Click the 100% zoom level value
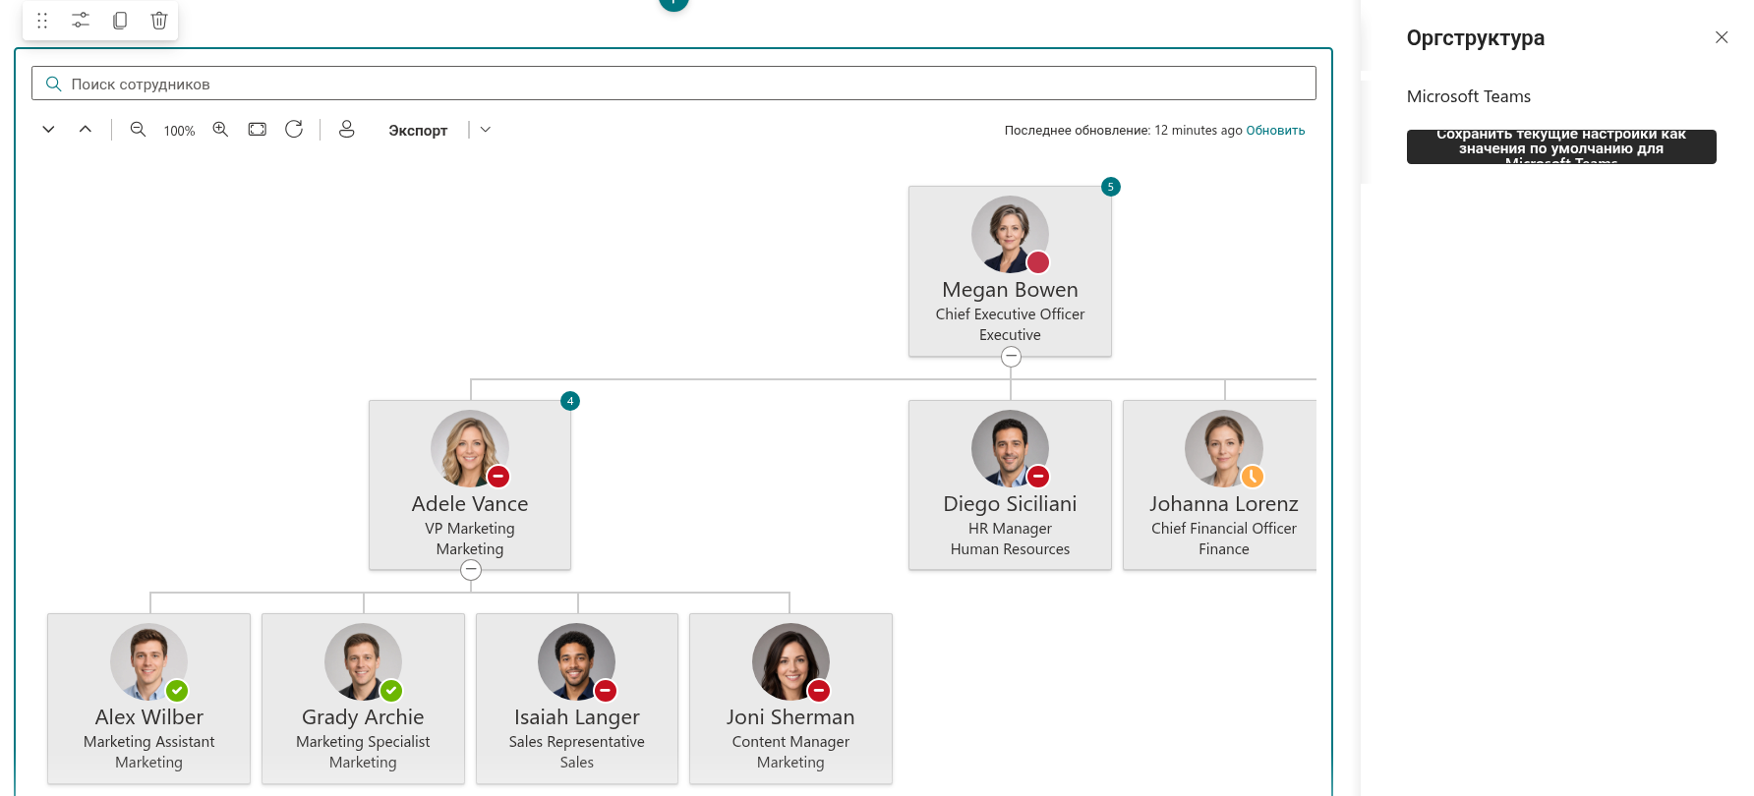This screenshot has width=1754, height=796. click(x=179, y=131)
